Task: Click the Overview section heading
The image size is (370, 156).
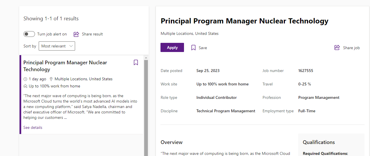Action: click(x=171, y=142)
